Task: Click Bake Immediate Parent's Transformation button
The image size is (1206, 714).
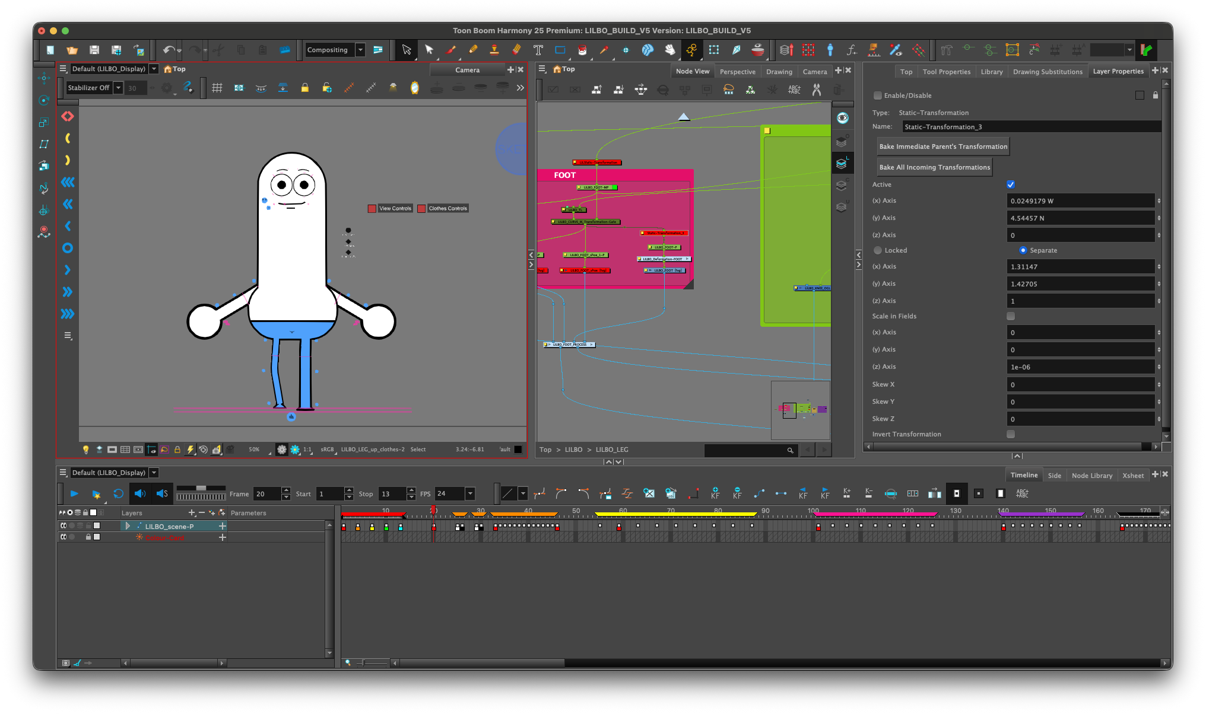Action: 942,146
